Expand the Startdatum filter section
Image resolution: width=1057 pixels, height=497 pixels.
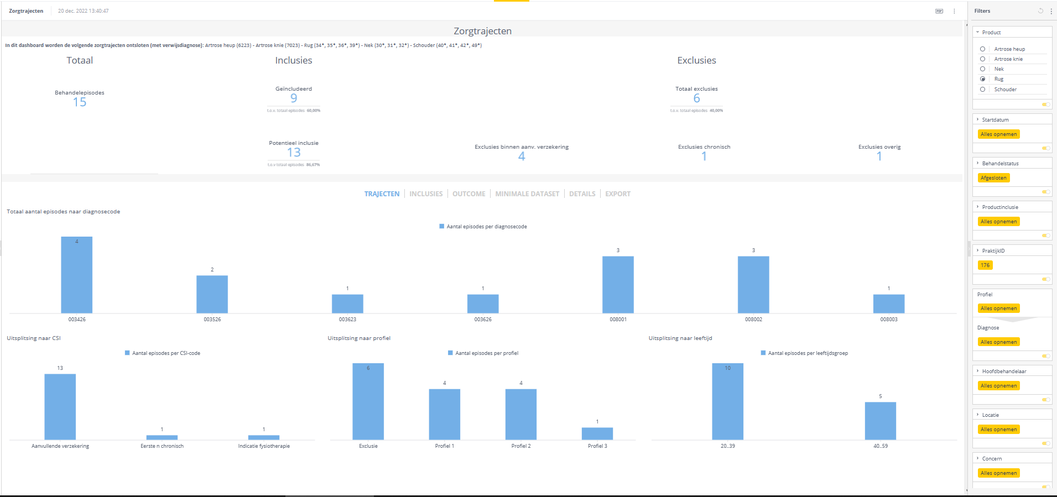click(x=978, y=120)
